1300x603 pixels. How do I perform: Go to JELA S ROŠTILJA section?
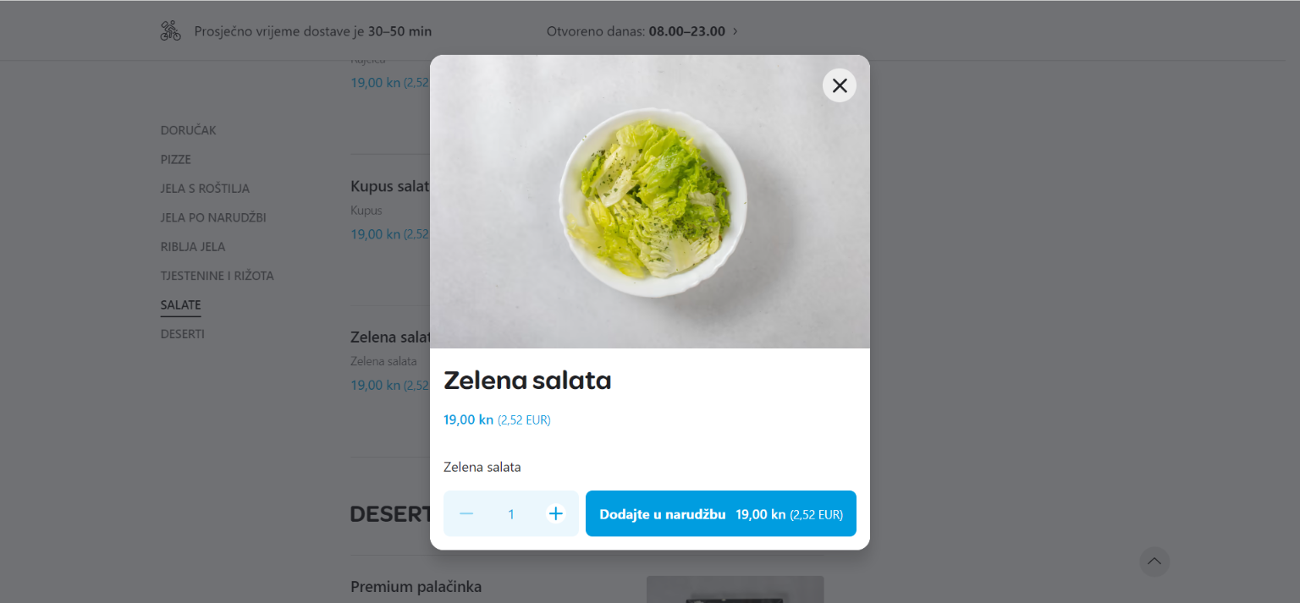205,189
